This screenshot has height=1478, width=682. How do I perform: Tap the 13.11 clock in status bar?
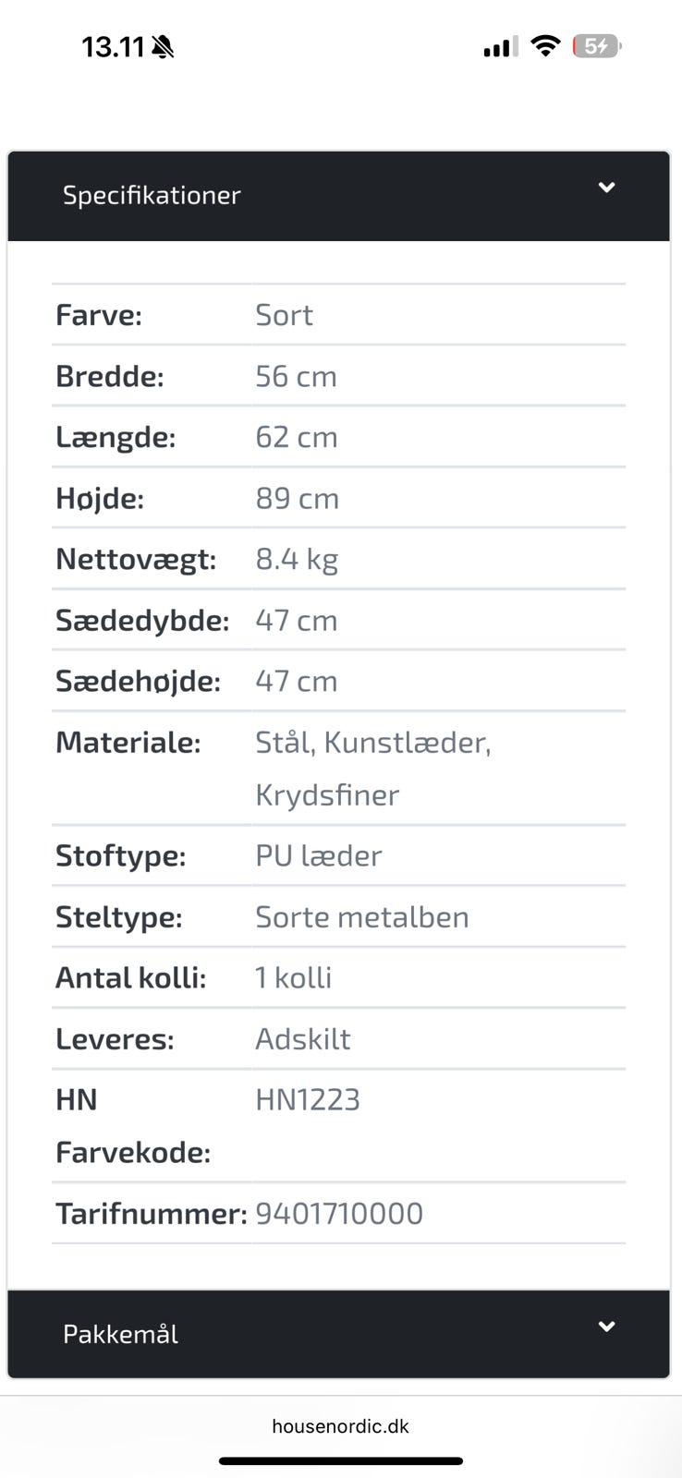point(113,46)
